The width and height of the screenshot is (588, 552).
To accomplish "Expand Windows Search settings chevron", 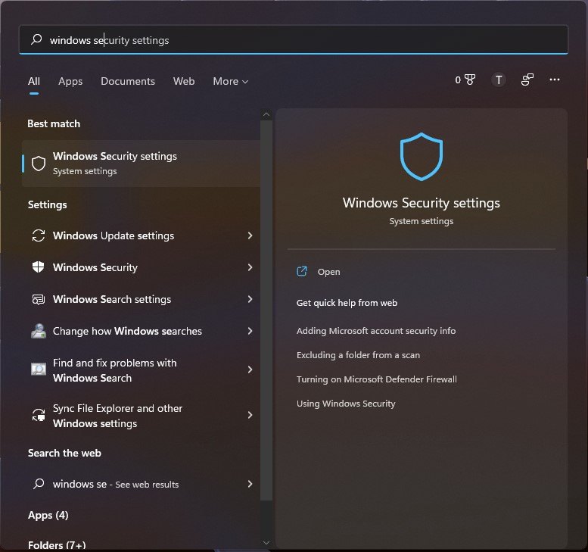I will (x=250, y=299).
